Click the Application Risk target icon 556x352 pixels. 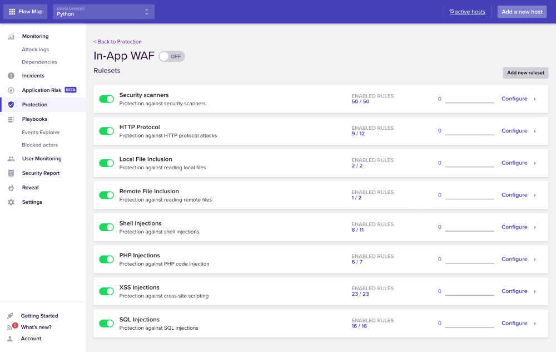[x=11, y=90]
